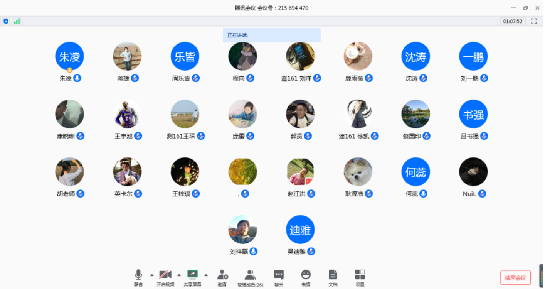This screenshot has height=289, width=545.
Task: Expand video options arrow next to 开启视频
Action: (179, 275)
